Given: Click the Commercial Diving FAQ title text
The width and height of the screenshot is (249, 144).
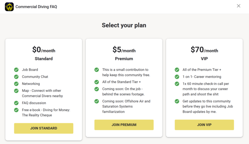Looking at the screenshot, I should point(37,7).
